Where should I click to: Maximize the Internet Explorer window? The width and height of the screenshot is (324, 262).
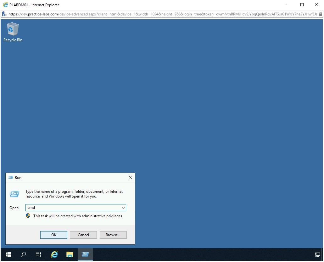click(x=302, y=5)
